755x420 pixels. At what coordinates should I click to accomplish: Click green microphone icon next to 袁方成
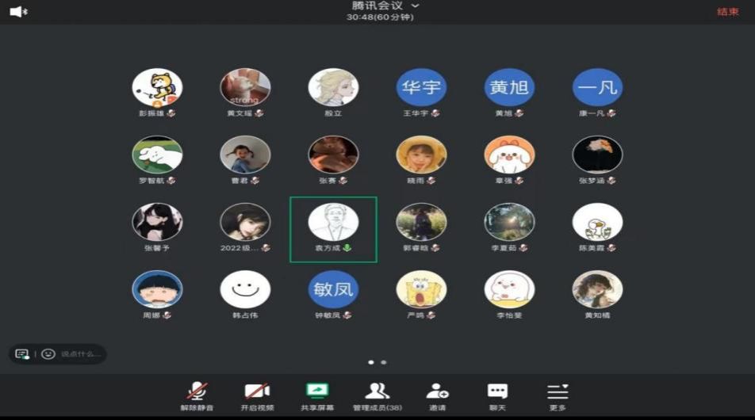click(x=347, y=248)
